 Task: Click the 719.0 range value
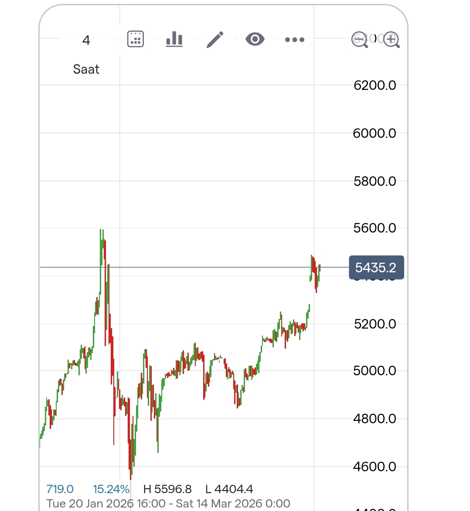(x=60, y=489)
